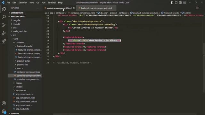Open the Accounts menu icon
205x115 pixels.
click(x=4, y=103)
